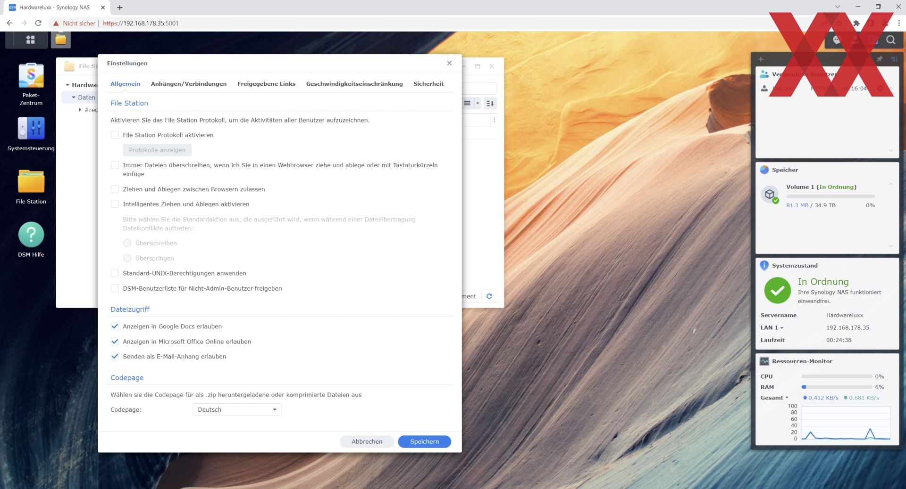Click the DSM search magnifier icon
The width and height of the screenshot is (906, 489).
coord(890,40)
